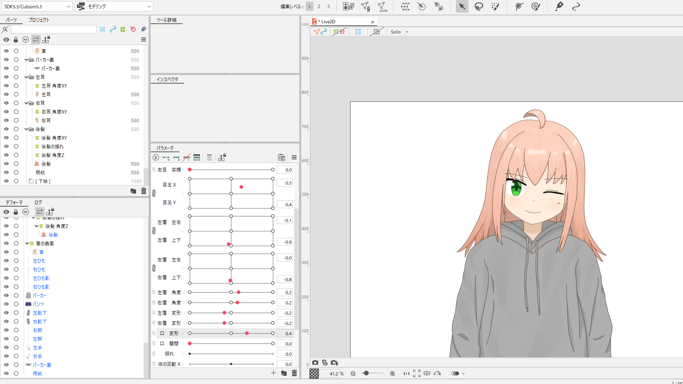Image resolution: width=683 pixels, height=384 pixels.
Task: Hide the 後髪 角度XY deformer row
Action: (6, 138)
